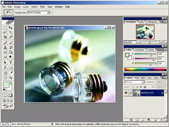The width and height of the screenshot is (169, 127).
Task: Select the Hand tool
Action: point(5,78)
